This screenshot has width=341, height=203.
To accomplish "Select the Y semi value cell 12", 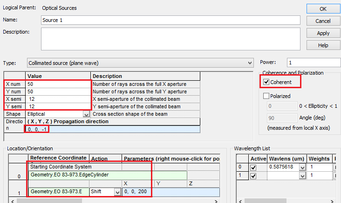I will (58, 106).
